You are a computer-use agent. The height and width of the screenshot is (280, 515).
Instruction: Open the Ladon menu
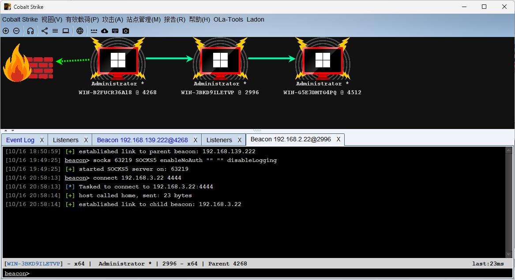tap(256, 19)
